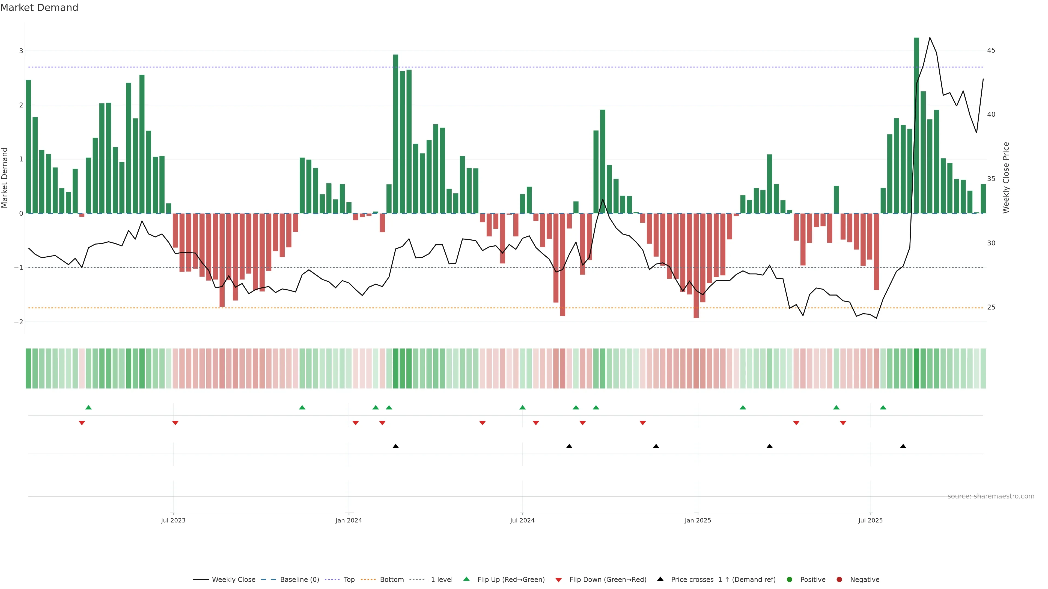Click the -1 level legend item
1048x589 pixels.
pos(440,579)
